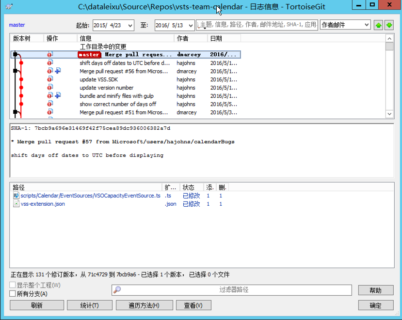This screenshot has width=402, height=320.
Task: Click the log list scroll up arrow
Action: pos(389,38)
